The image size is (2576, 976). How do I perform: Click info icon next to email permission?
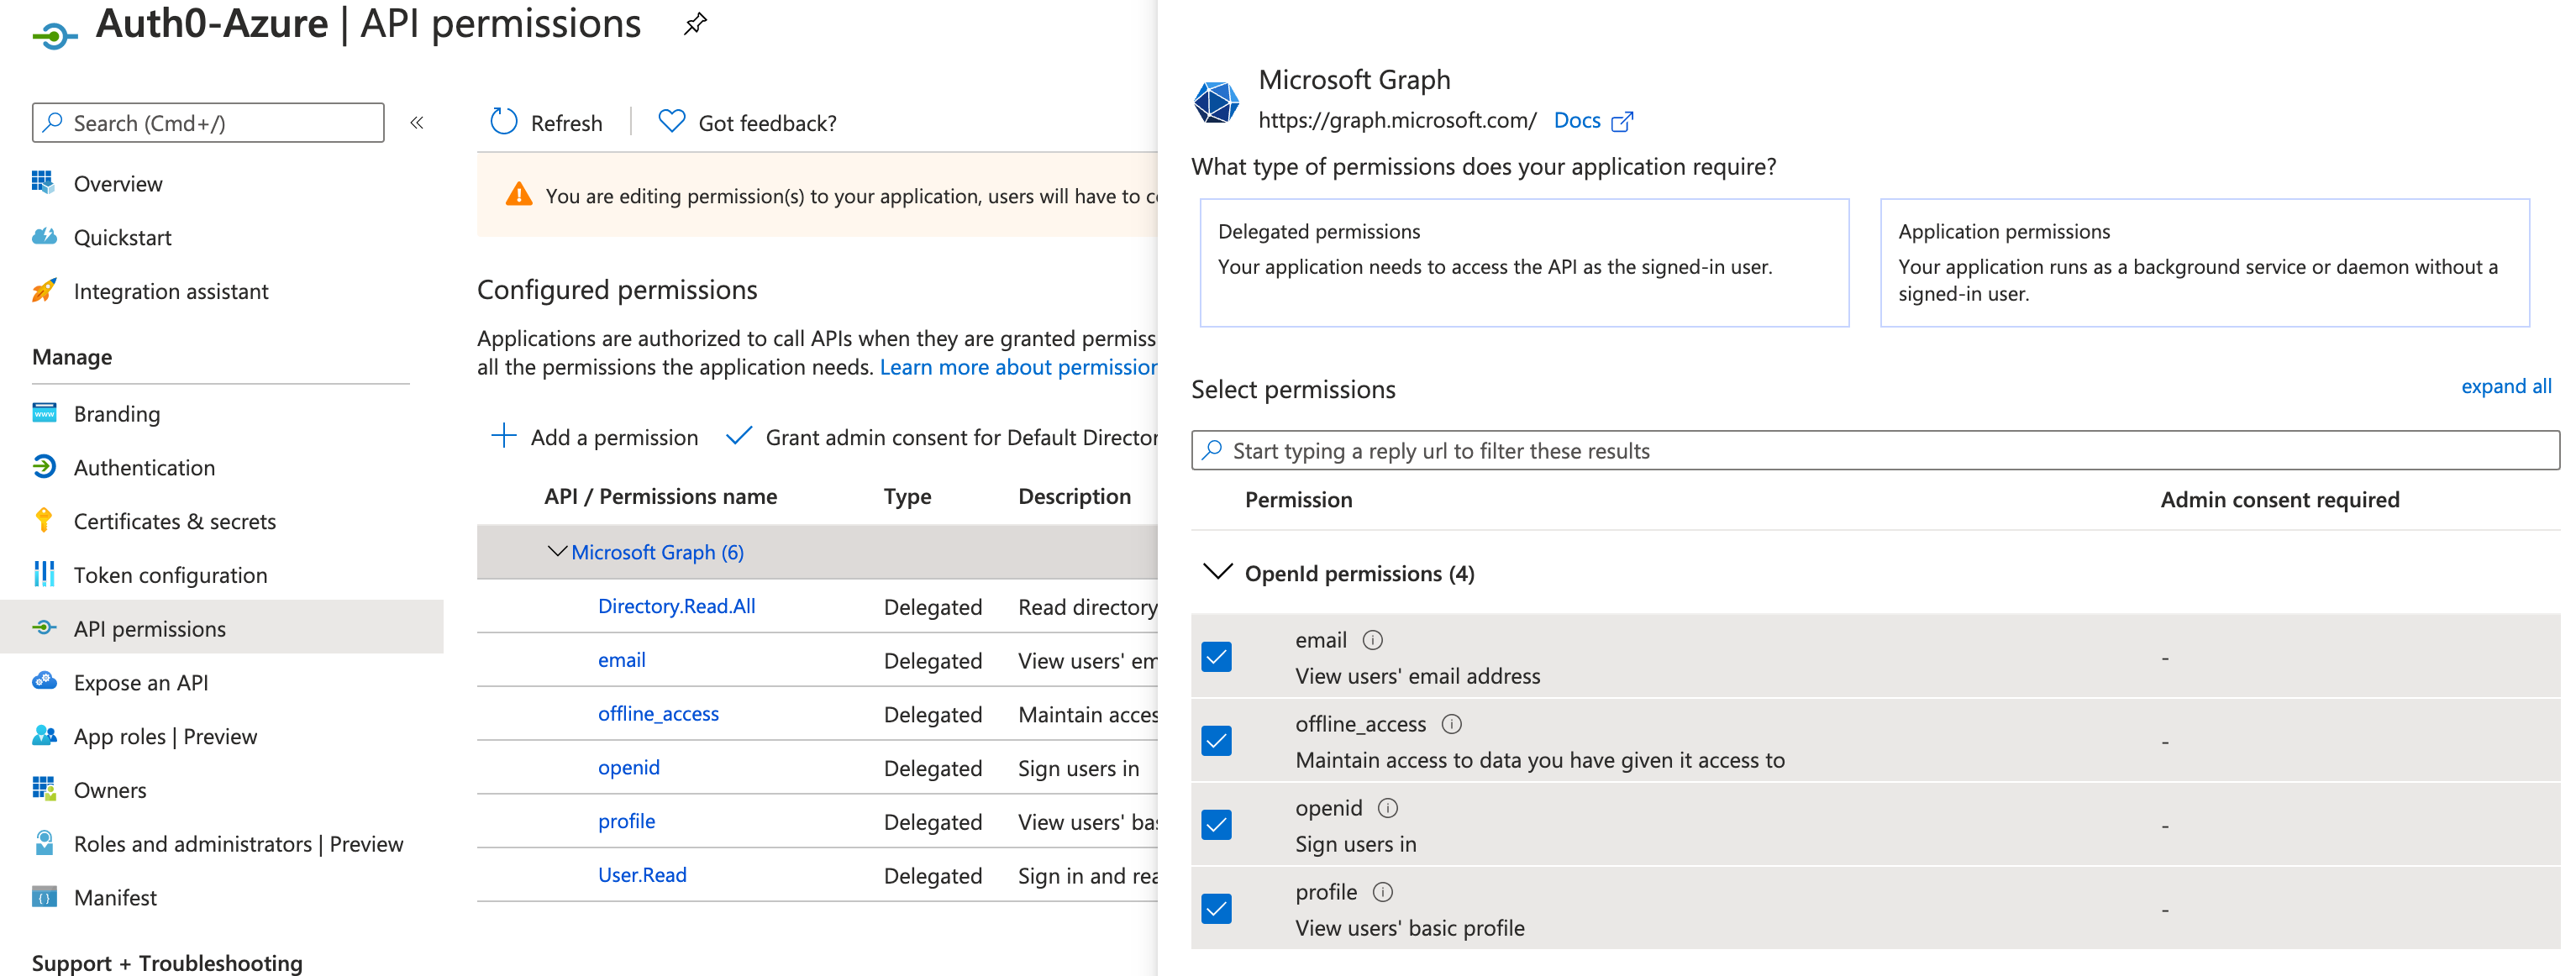click(1373, 640)
